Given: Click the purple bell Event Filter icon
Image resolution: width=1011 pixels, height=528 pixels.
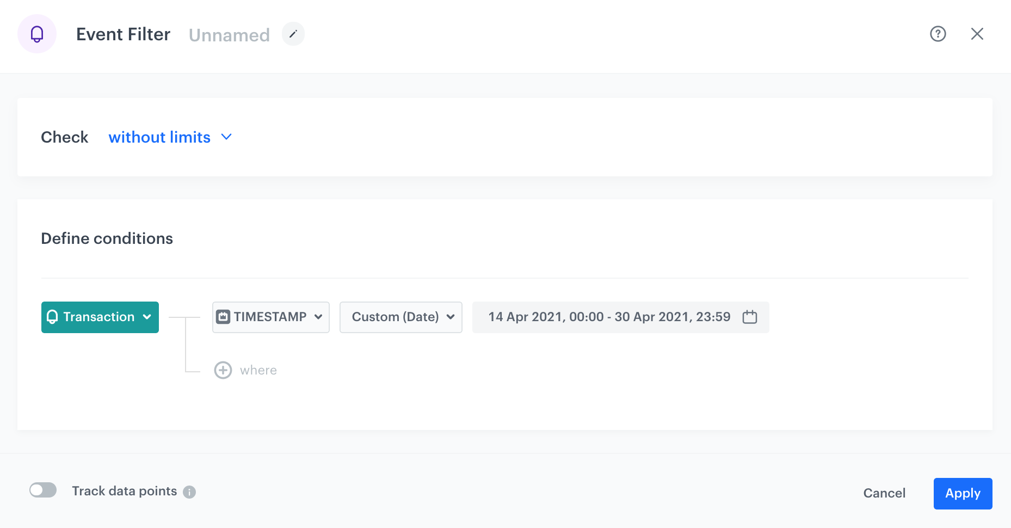Looking at the screenshot, I should coord(37,34).
